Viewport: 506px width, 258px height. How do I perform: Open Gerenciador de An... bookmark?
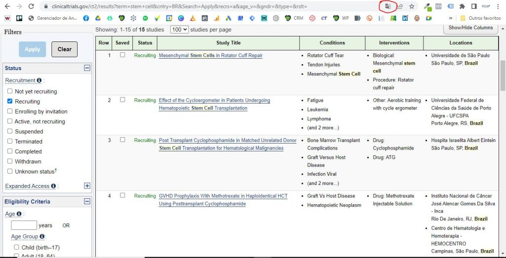click(52, 18)
